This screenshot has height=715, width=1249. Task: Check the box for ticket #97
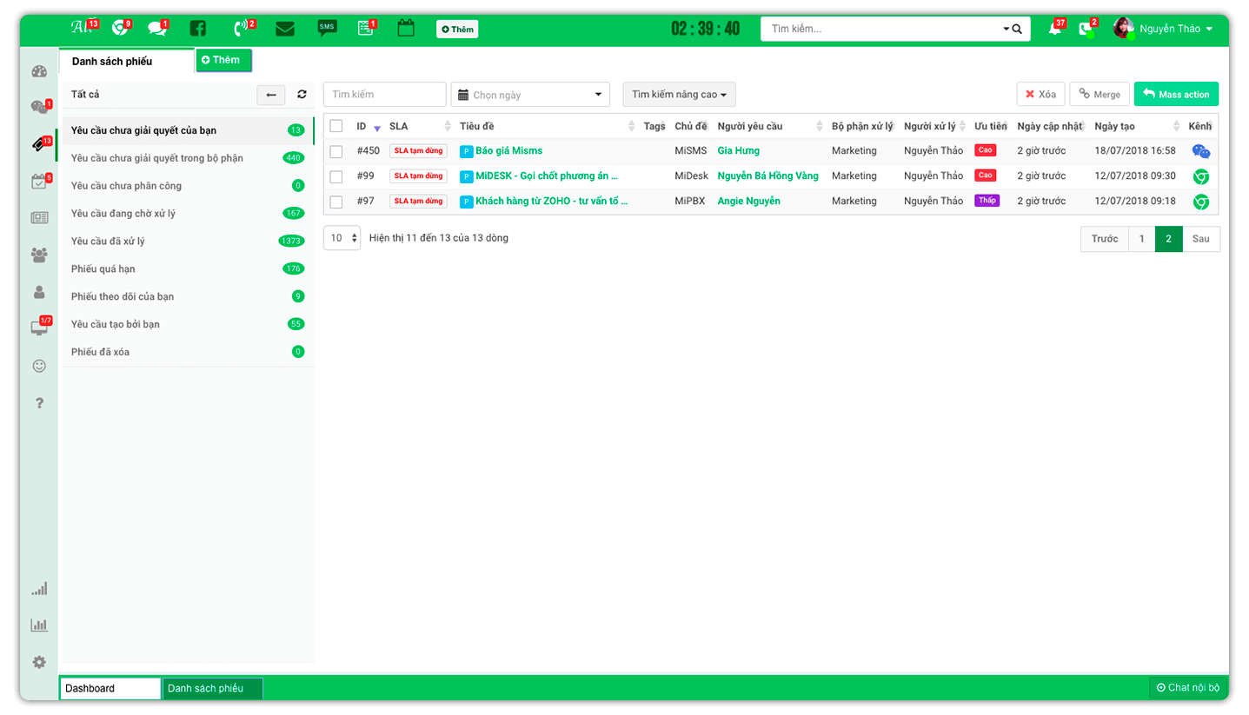pos(336,202)
